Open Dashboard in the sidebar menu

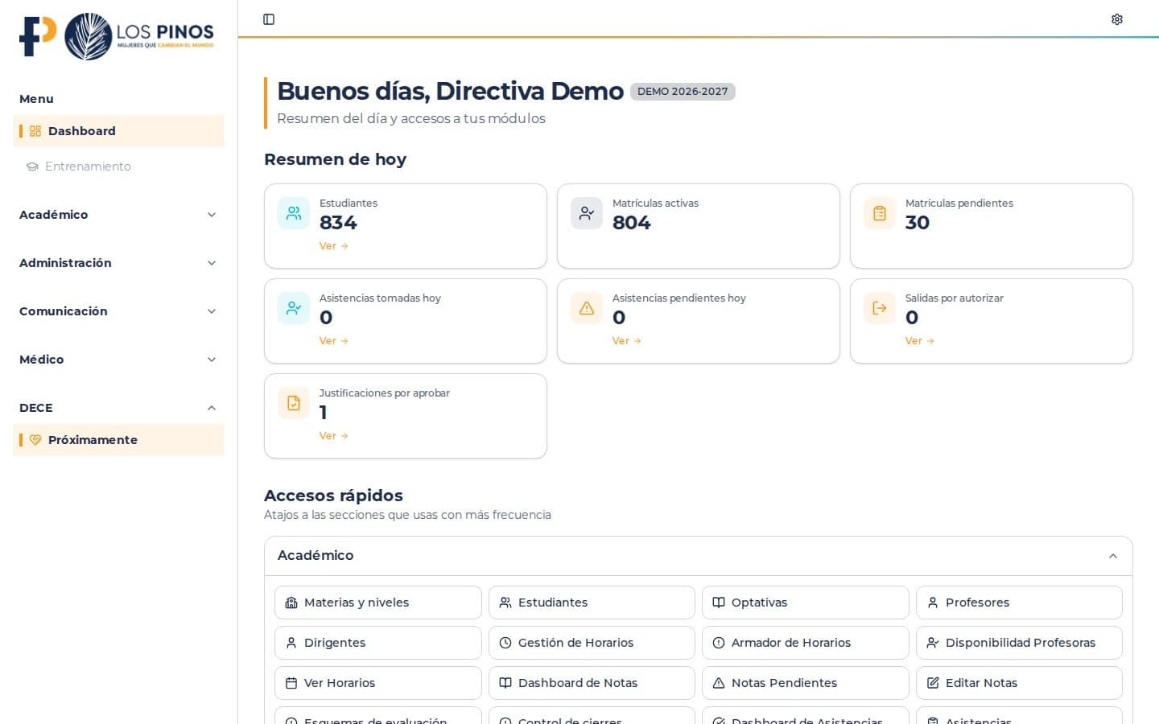[x=118, y=131]
